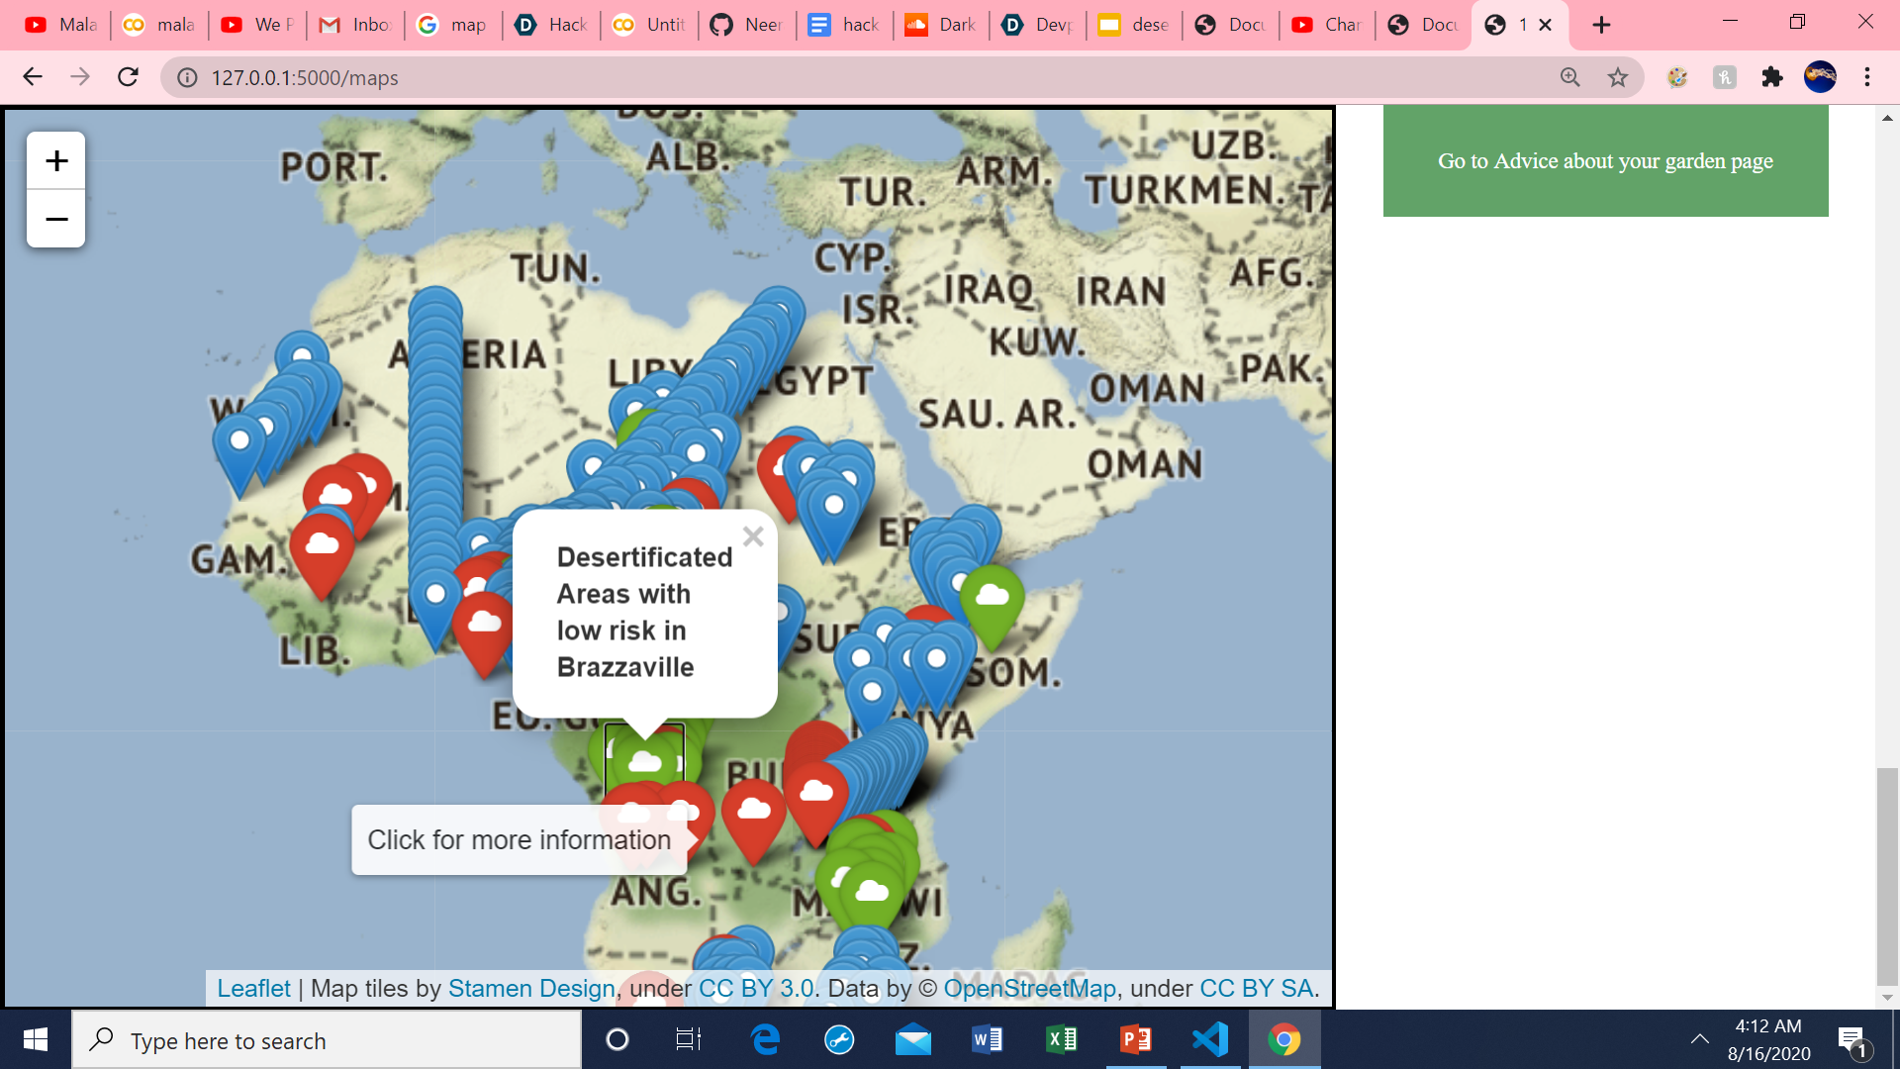The width and height of the screenshot is (1900, 1069).
Task: Zoom out using the map minus button
Action: click(x=56, y=219)
